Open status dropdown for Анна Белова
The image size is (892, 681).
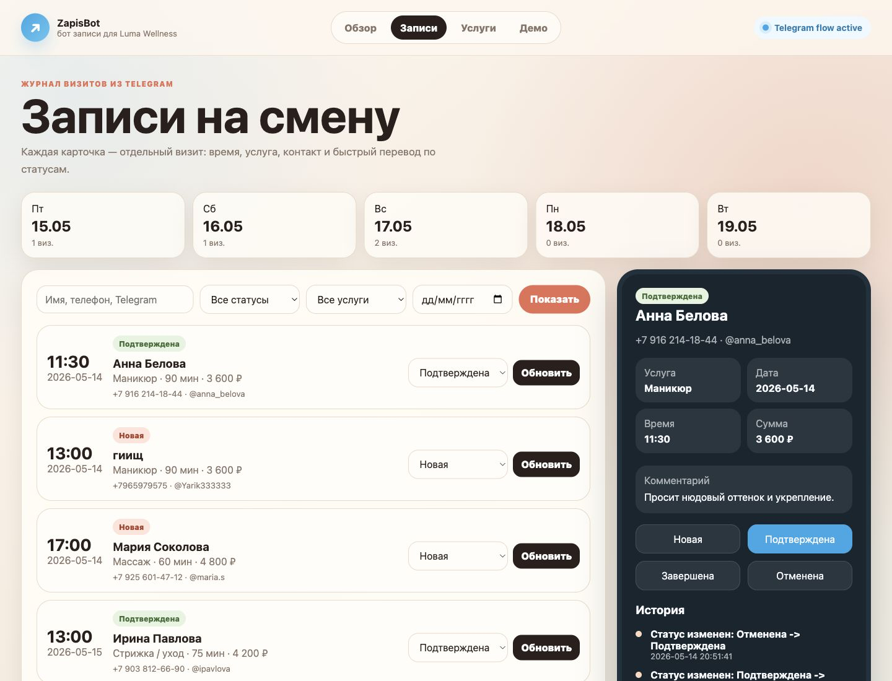point(458,373)
